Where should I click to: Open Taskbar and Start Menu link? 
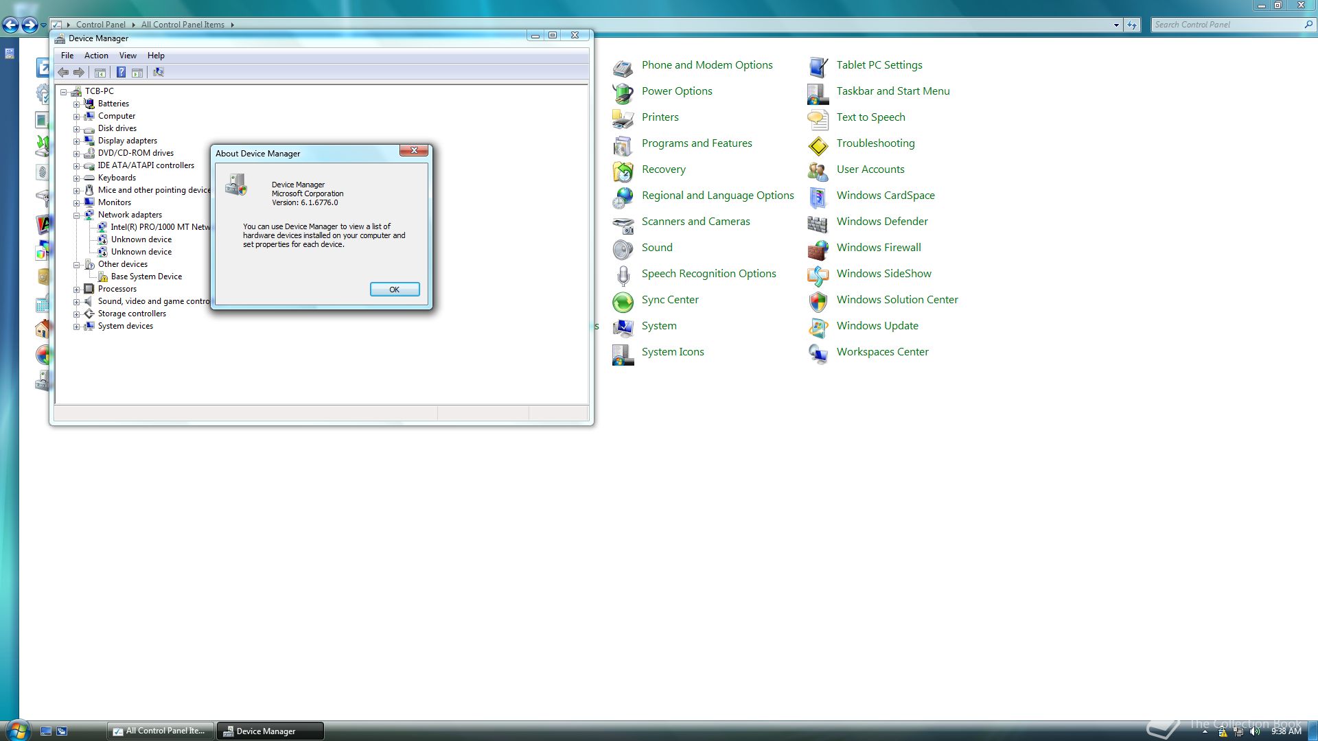pyautogui.click(x=893, y=91)
